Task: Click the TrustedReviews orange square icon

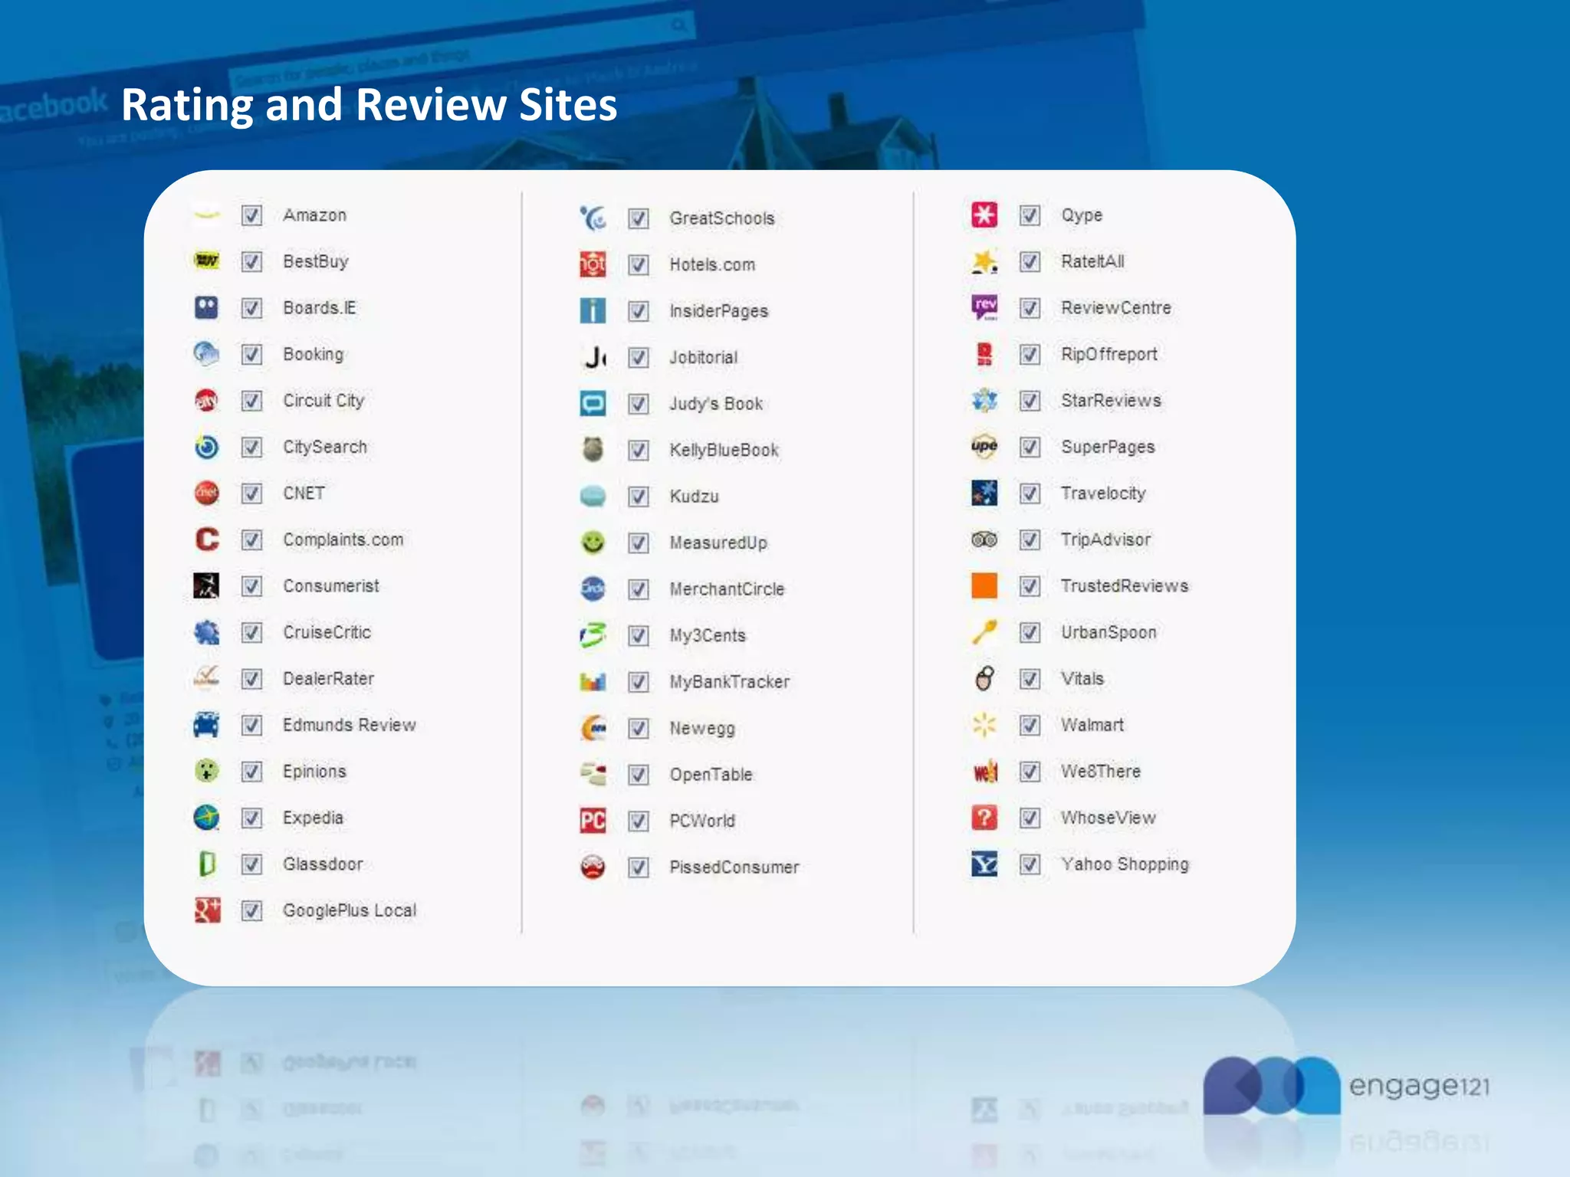Action: coord(984,585)
